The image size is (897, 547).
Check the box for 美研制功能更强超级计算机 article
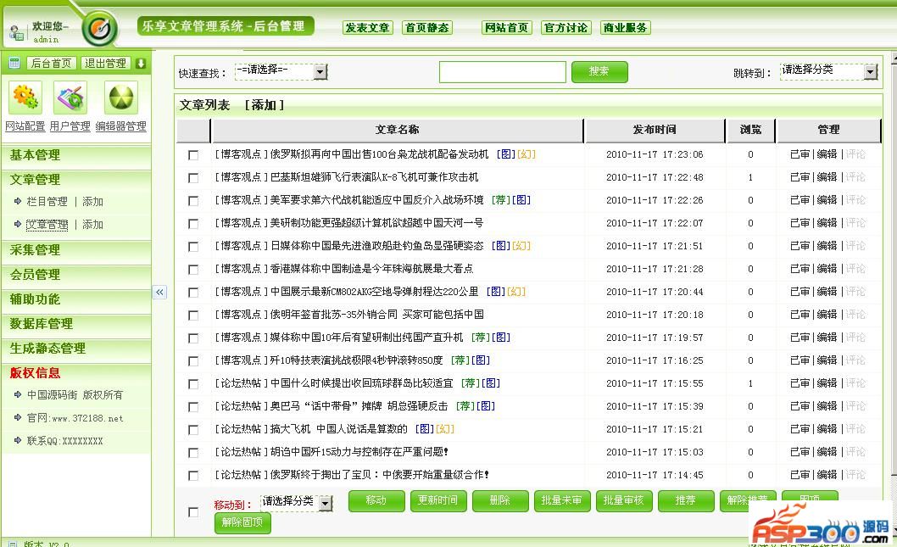click(193, 224)
